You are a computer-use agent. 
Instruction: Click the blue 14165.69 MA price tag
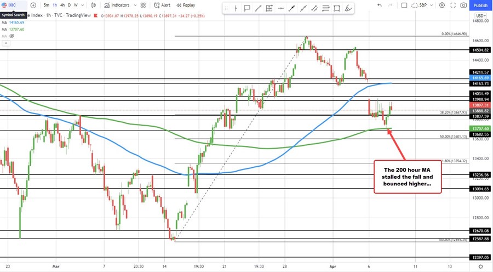[x=480, y=78]
